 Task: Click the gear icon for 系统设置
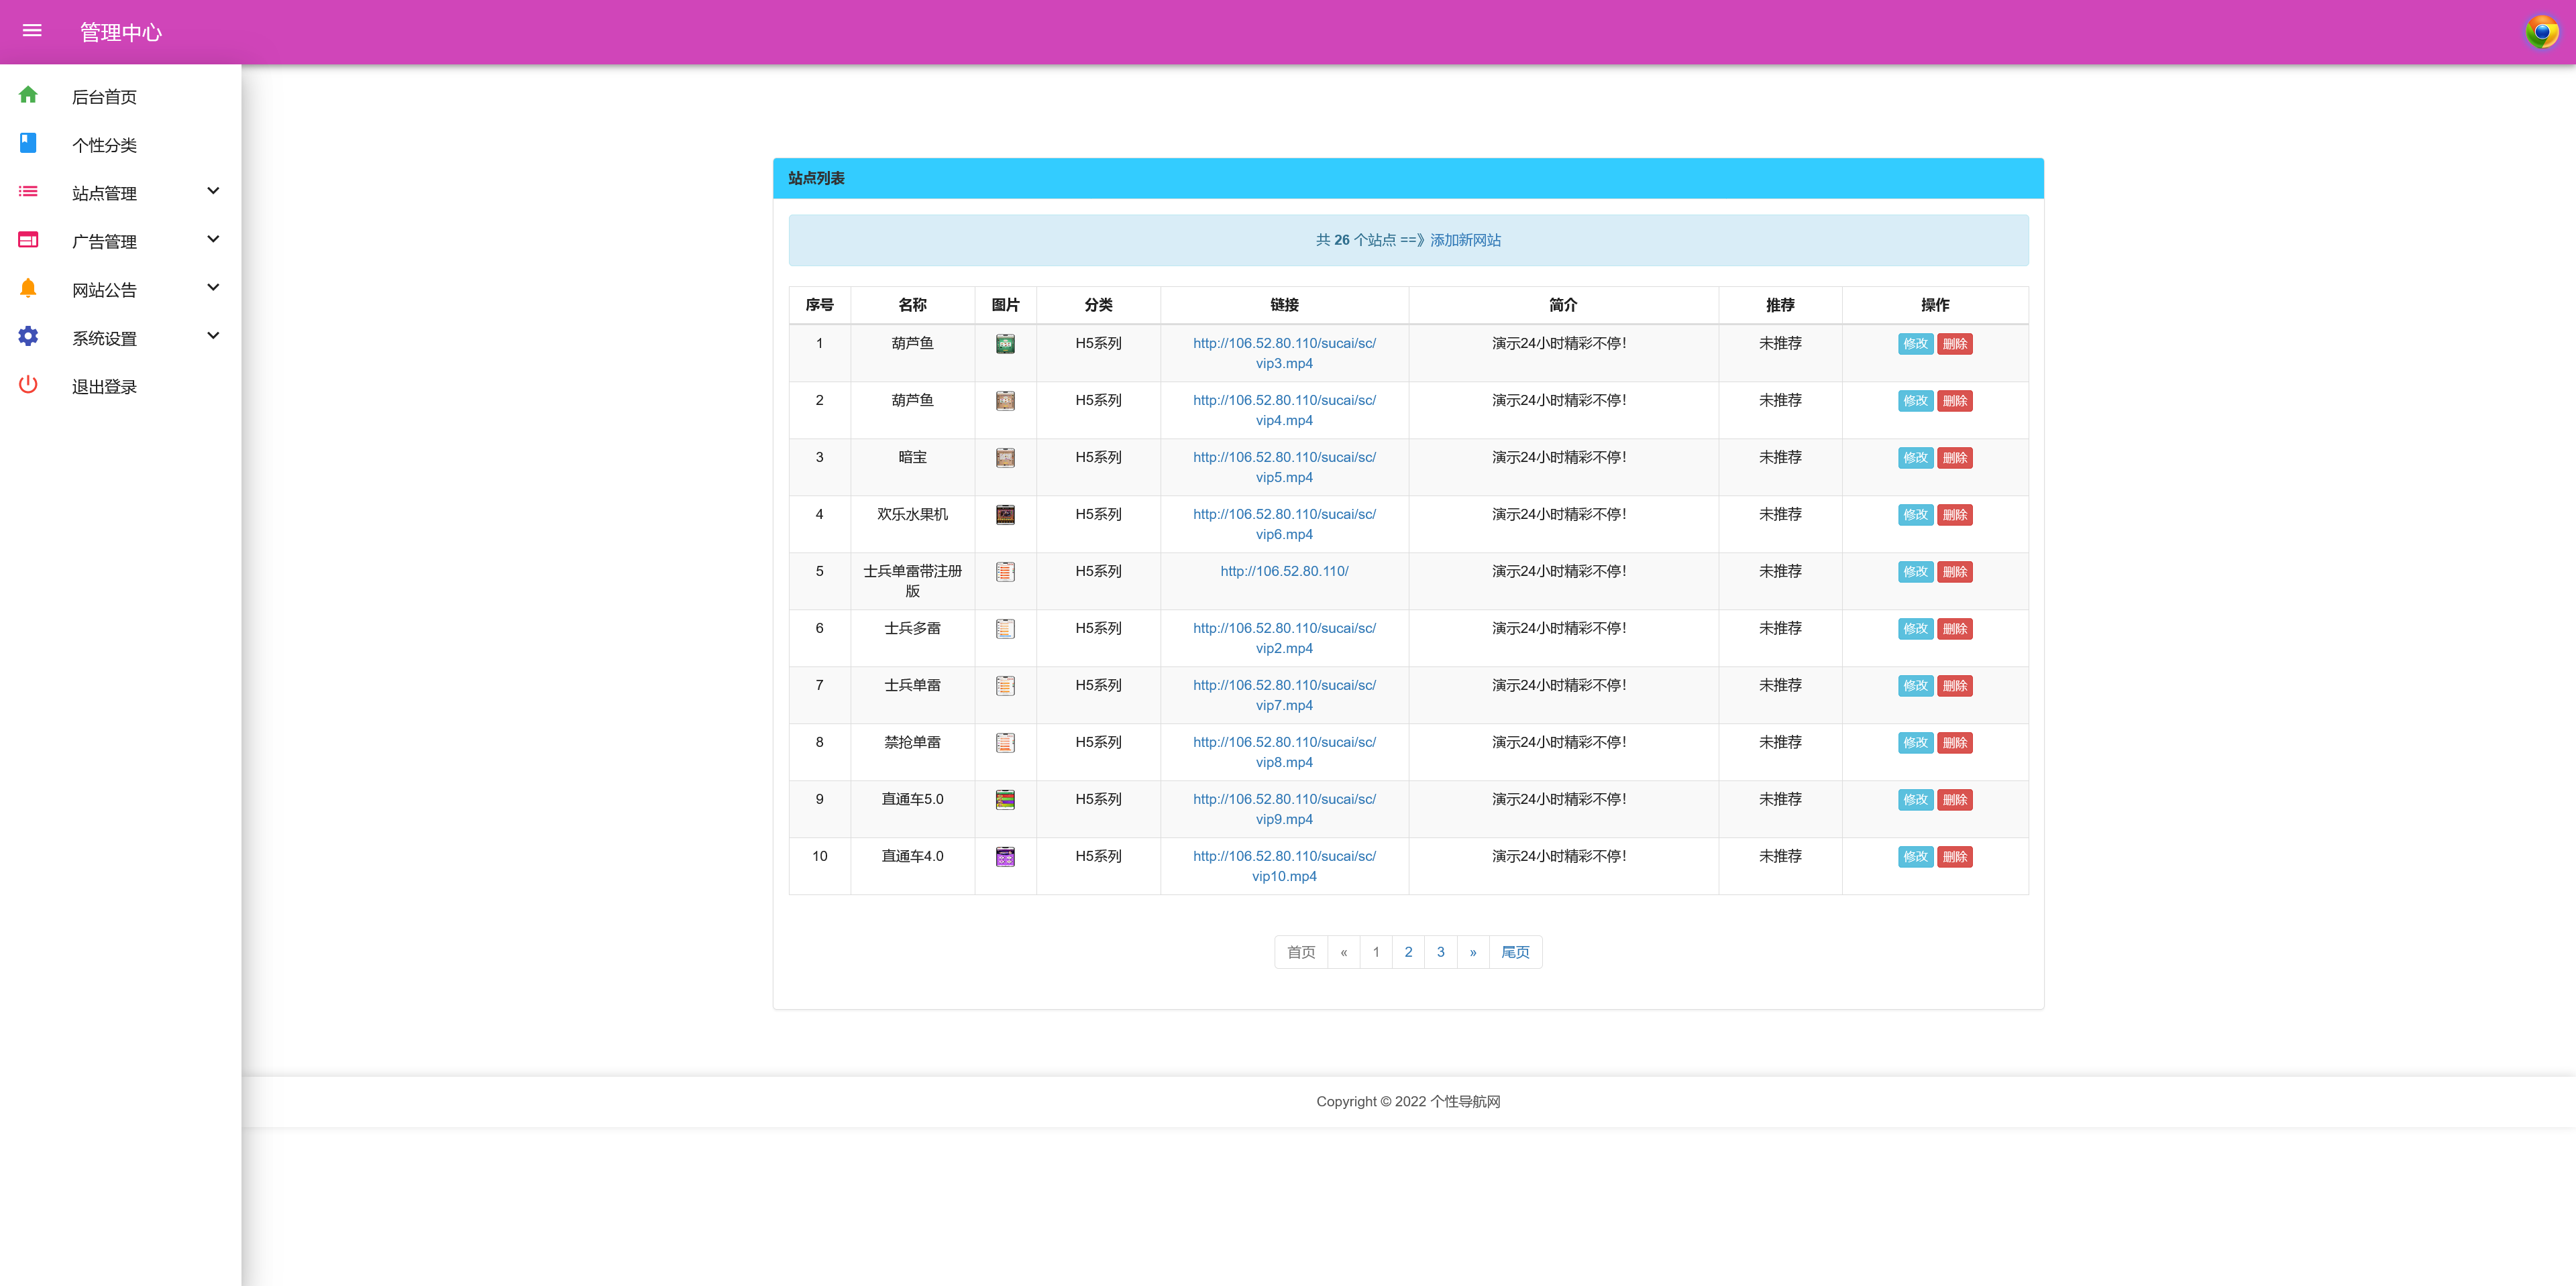pos(28,337)
